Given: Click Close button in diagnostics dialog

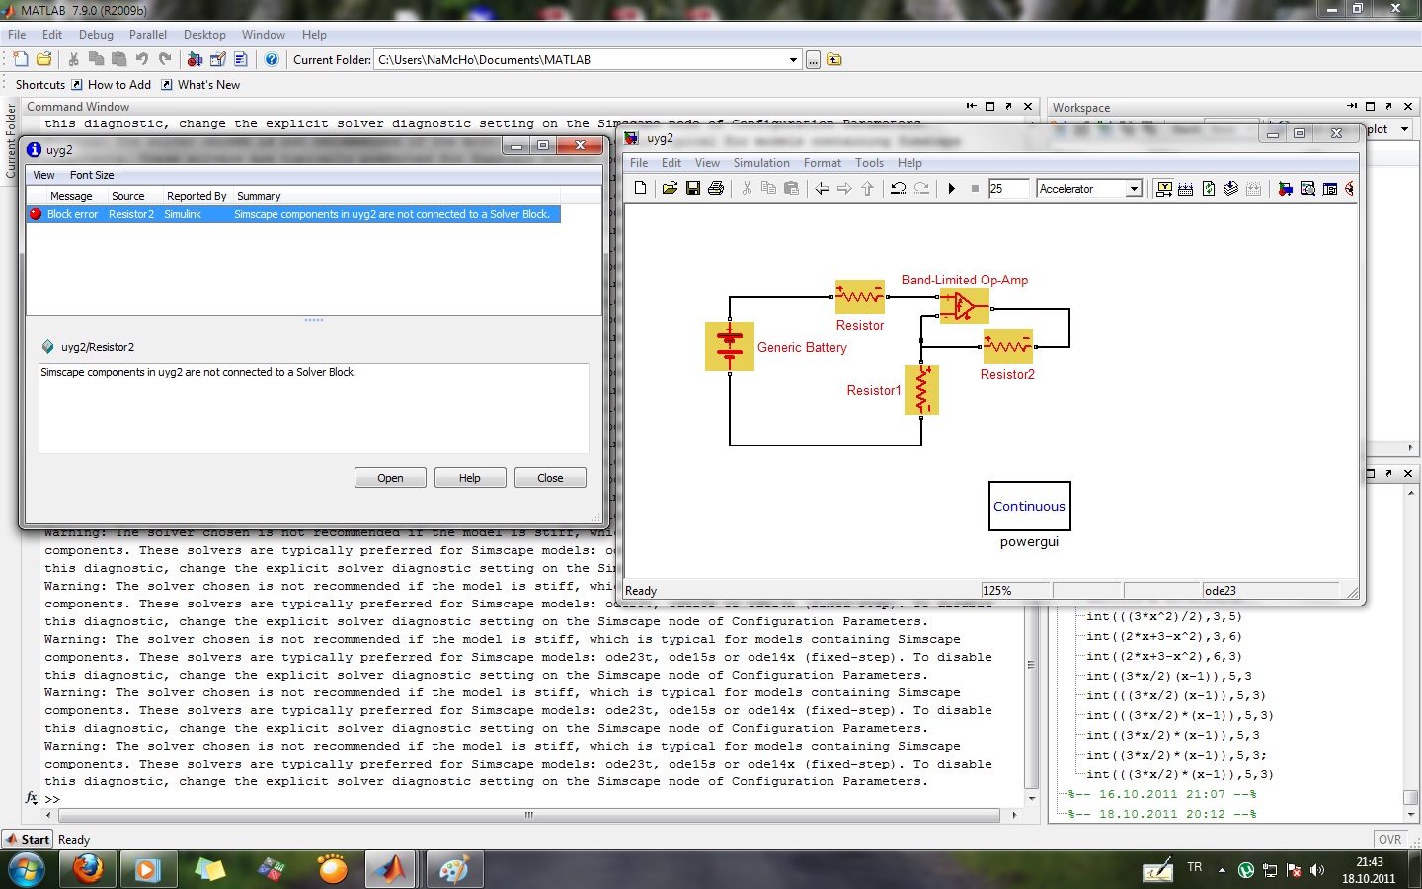Looking at the screenshot, I should point(550,478).
